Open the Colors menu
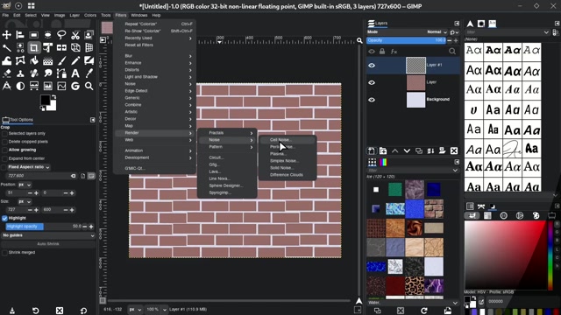 pyautogui.click(x=90, y=16)
